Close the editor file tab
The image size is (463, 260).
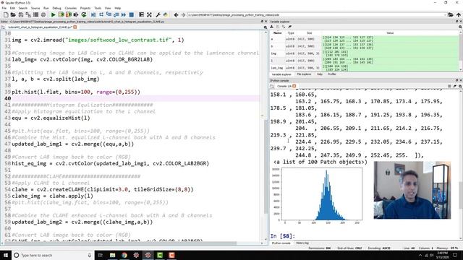point(75,27)
